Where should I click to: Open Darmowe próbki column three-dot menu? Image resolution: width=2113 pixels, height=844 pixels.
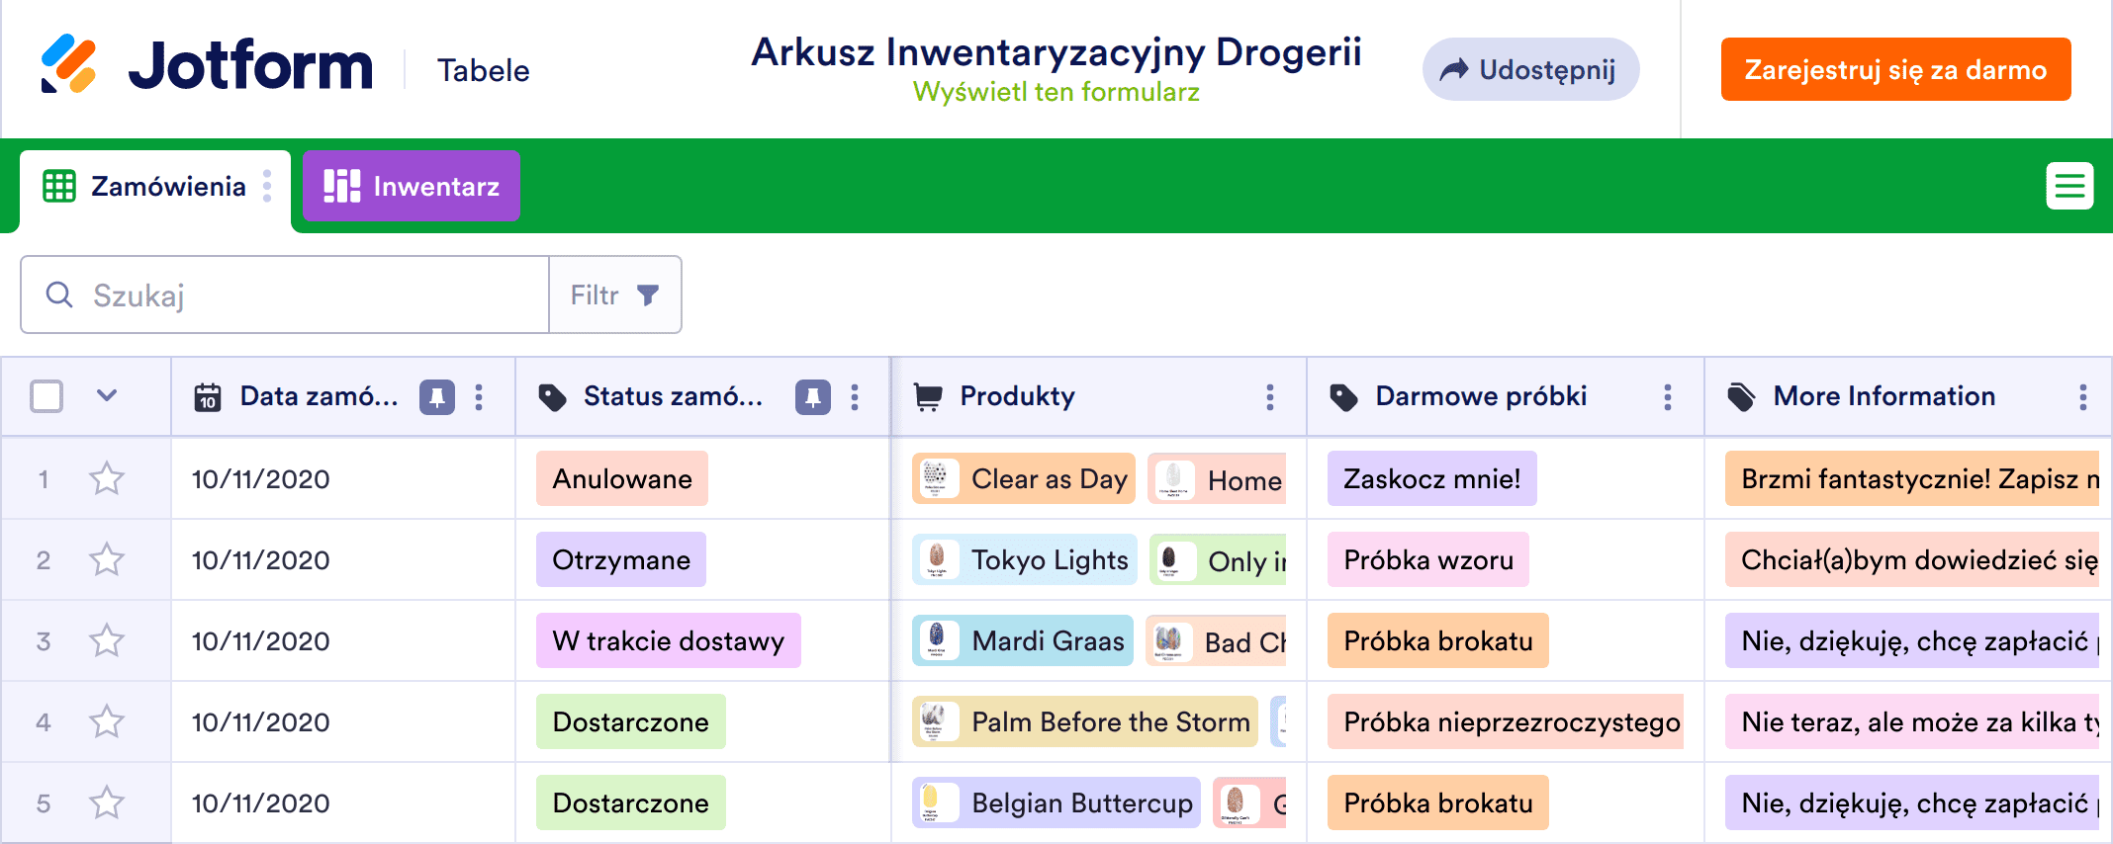coord(1667,397)
